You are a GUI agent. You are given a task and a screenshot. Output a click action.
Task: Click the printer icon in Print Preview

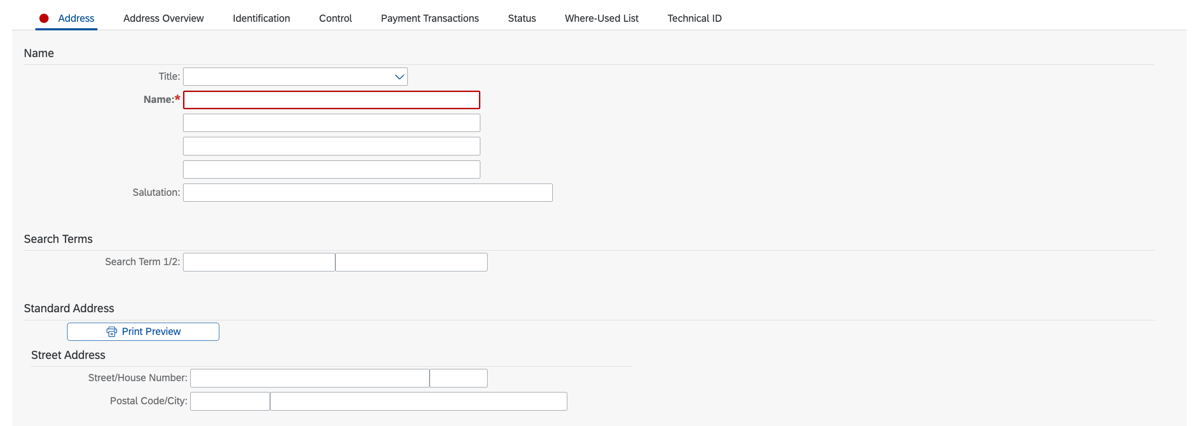click(112, 331)
